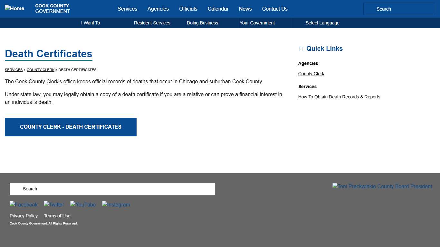Open the Select Language dropdown
This screenshot has height=247, width=440.
(x=322, y=23)
